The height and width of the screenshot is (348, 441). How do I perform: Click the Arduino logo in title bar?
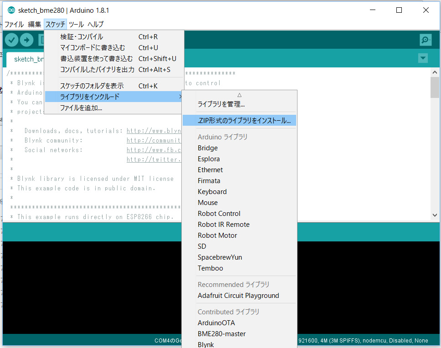coord(11,10)
